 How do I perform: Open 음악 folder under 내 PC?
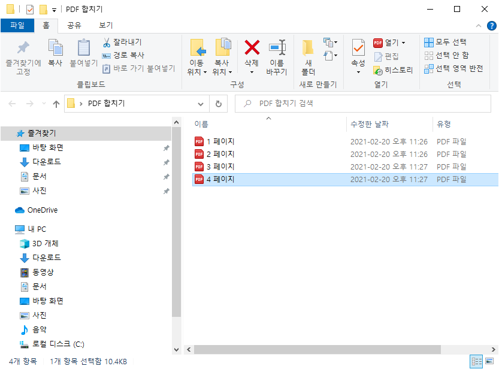coord(39,329)
